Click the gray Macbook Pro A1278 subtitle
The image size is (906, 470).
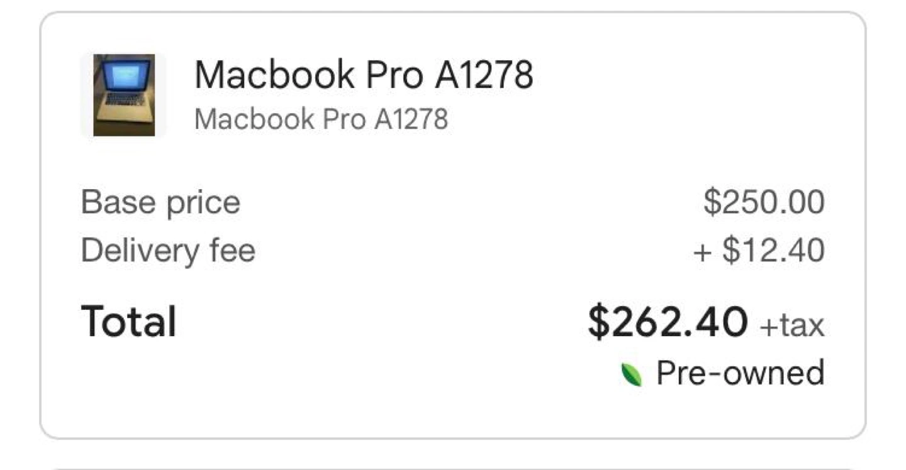tap(322, 119)
